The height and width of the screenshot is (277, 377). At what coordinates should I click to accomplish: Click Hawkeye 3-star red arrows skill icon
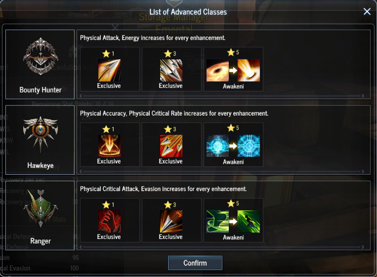(x=171, y=146)
